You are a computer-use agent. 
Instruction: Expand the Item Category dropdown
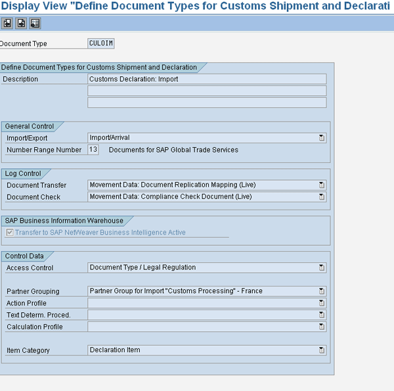coord(321,350)
